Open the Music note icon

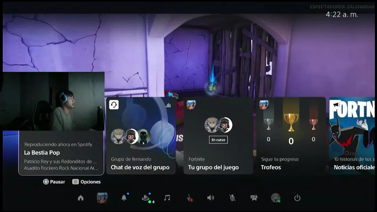point(167,198)
